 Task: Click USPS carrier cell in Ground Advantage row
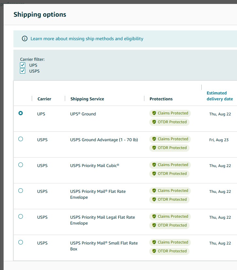point(42,140)
